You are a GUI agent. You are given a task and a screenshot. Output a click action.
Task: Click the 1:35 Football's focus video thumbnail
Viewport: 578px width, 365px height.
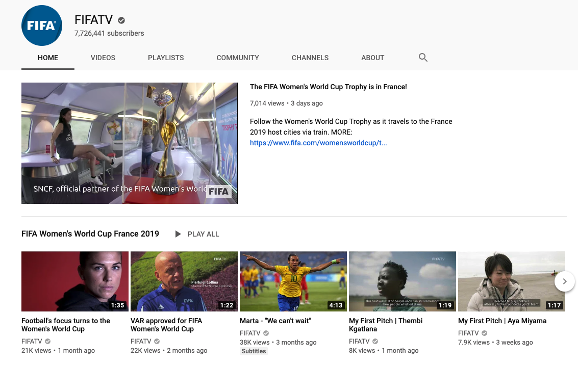75,281
